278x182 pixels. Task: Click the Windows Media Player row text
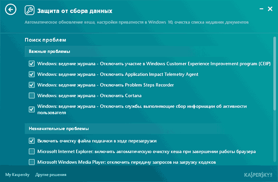(x=126, y=162)
